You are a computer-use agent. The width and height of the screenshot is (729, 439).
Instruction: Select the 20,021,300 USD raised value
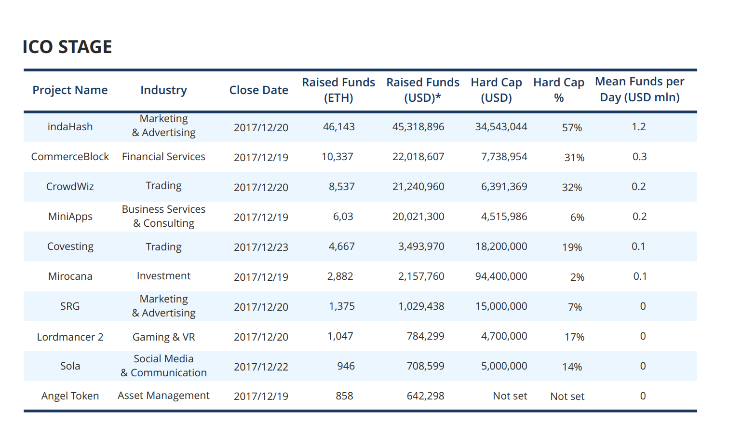[418, 217]
